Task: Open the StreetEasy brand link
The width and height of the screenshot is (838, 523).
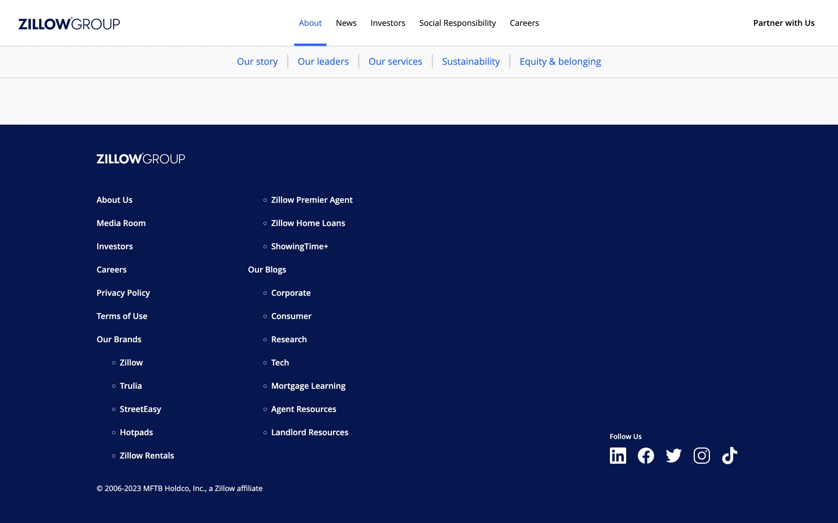Action: (x=140, y=409)
